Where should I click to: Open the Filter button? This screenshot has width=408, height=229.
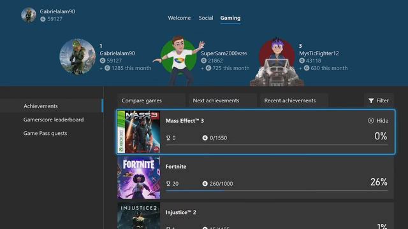[379, 101]
